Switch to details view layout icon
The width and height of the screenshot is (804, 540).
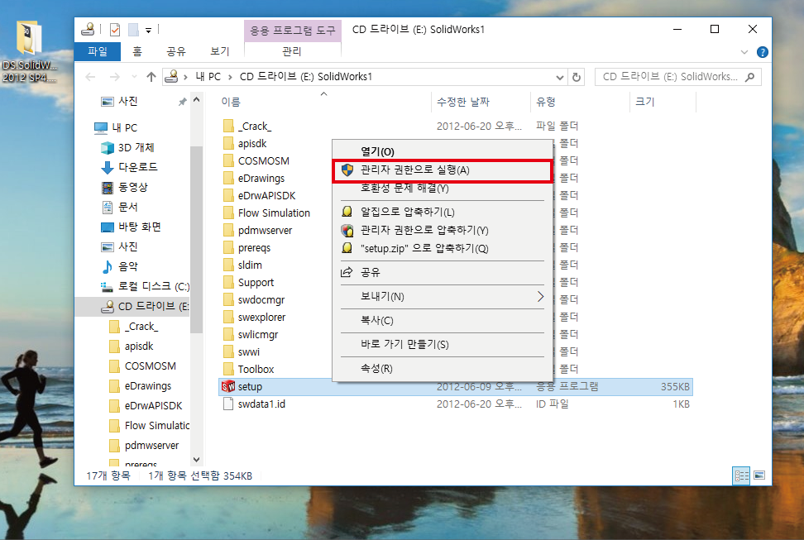(741, 475)
